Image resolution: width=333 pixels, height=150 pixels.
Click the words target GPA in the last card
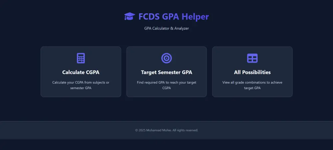click(252, 88)
